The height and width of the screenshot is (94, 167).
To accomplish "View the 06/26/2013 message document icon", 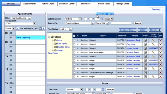I will [x=145, y=73].
